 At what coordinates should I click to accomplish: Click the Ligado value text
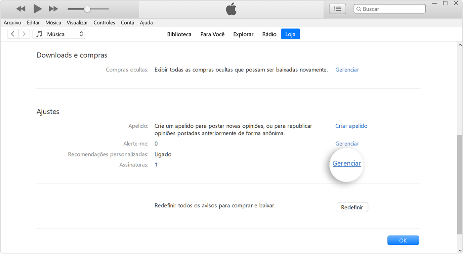pos(163,154)
